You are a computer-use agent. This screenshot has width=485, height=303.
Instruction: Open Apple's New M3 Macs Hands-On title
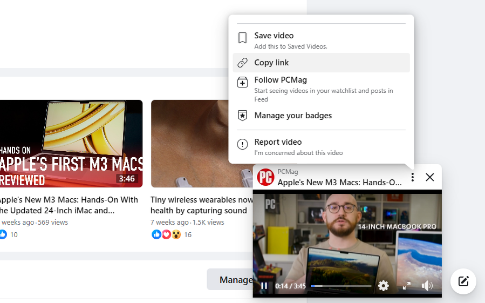pos(69,205)
